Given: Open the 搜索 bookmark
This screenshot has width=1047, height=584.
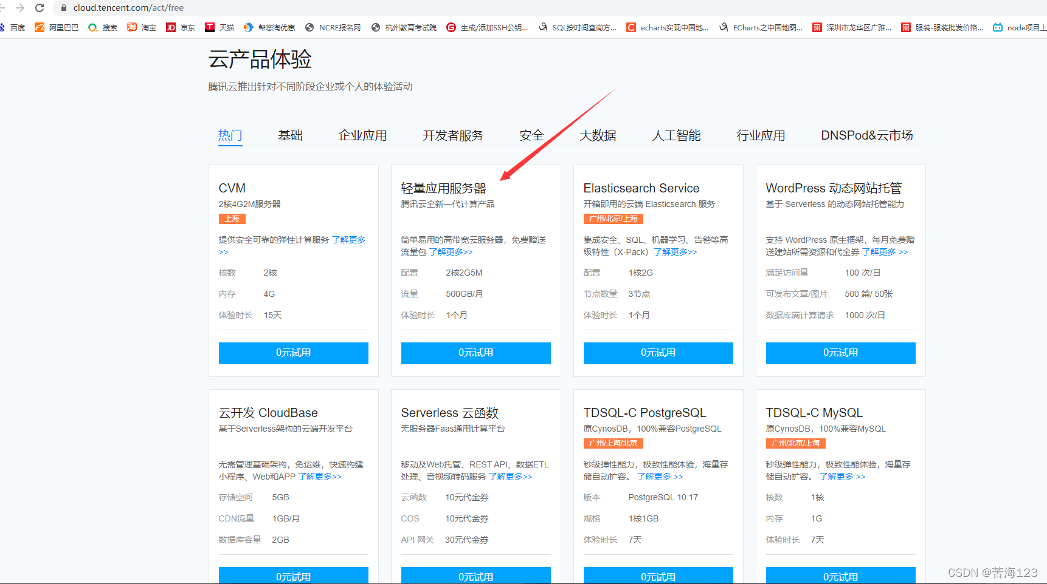Looking at the screenshot, I should pos(103,27).
